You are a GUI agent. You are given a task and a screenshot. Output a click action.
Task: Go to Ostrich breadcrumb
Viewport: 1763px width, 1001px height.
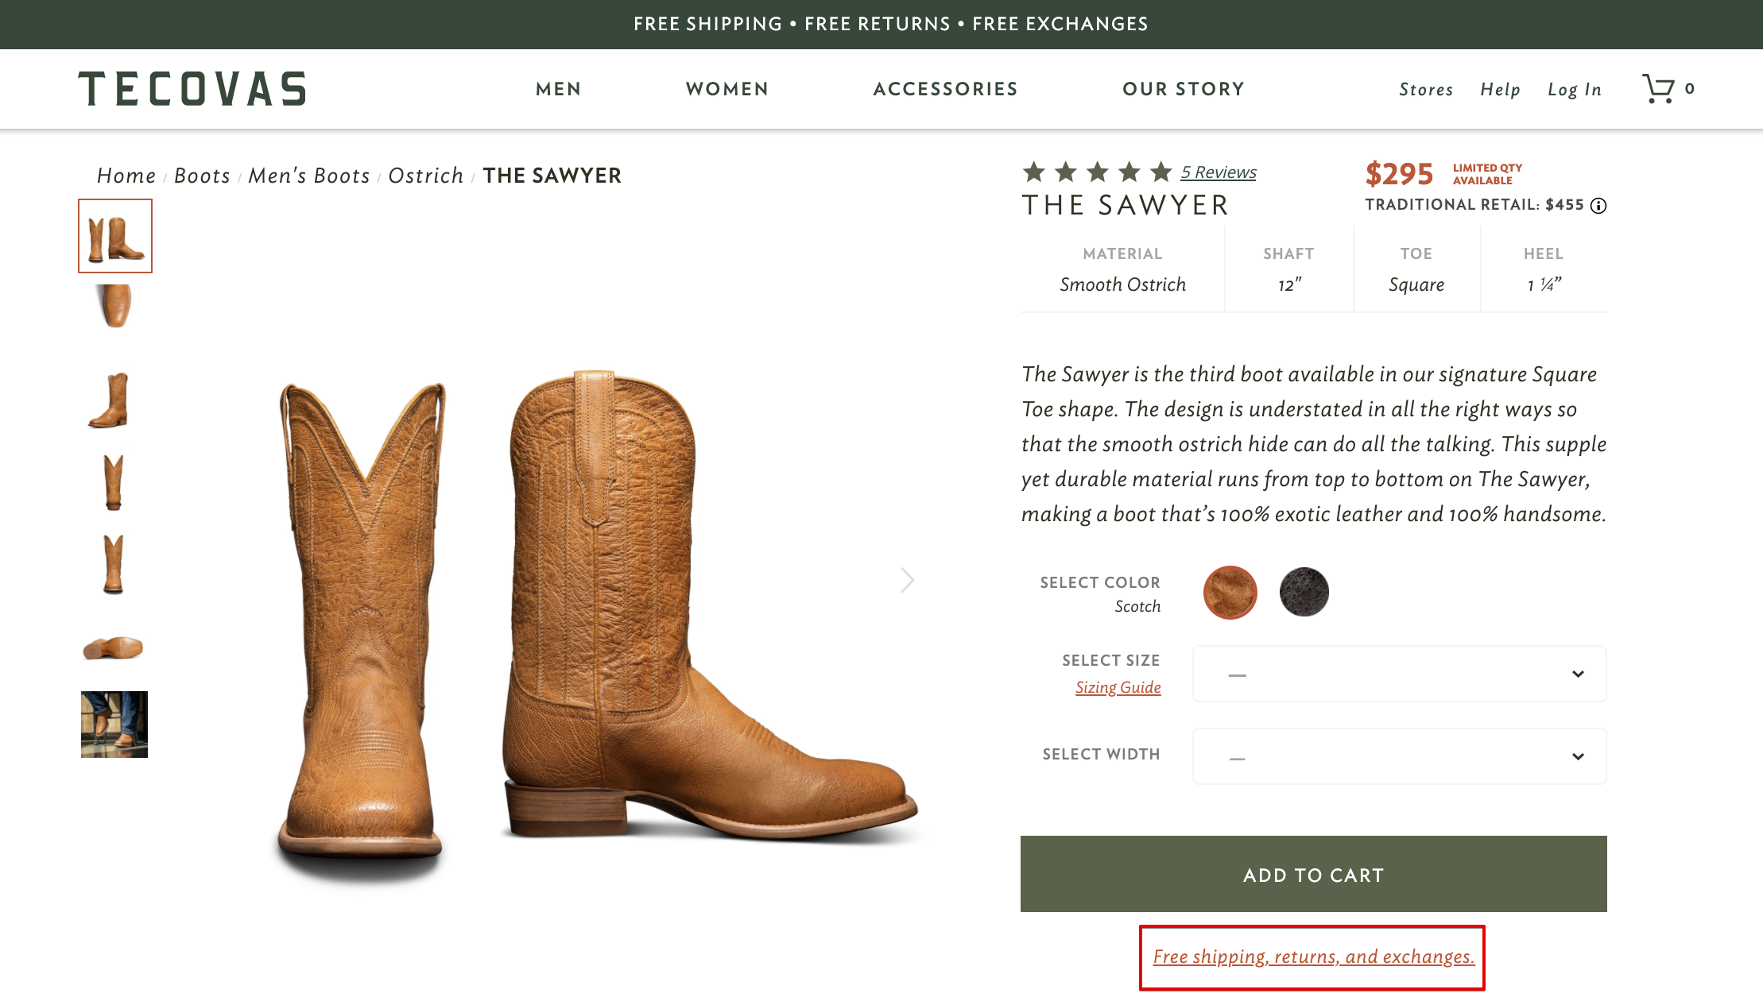tap(426, 176)
